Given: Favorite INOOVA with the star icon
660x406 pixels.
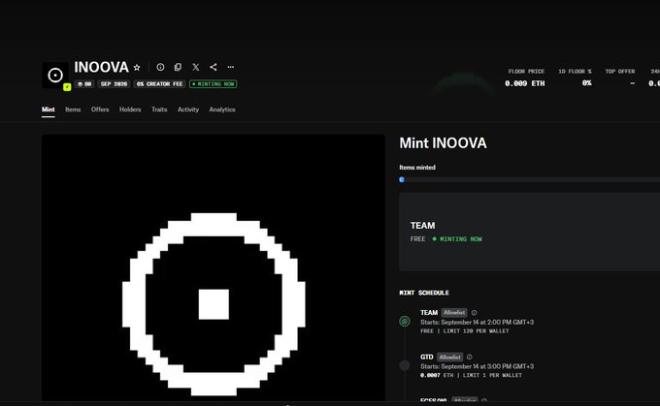Looking at the screenshot, I should click(137, 67).
